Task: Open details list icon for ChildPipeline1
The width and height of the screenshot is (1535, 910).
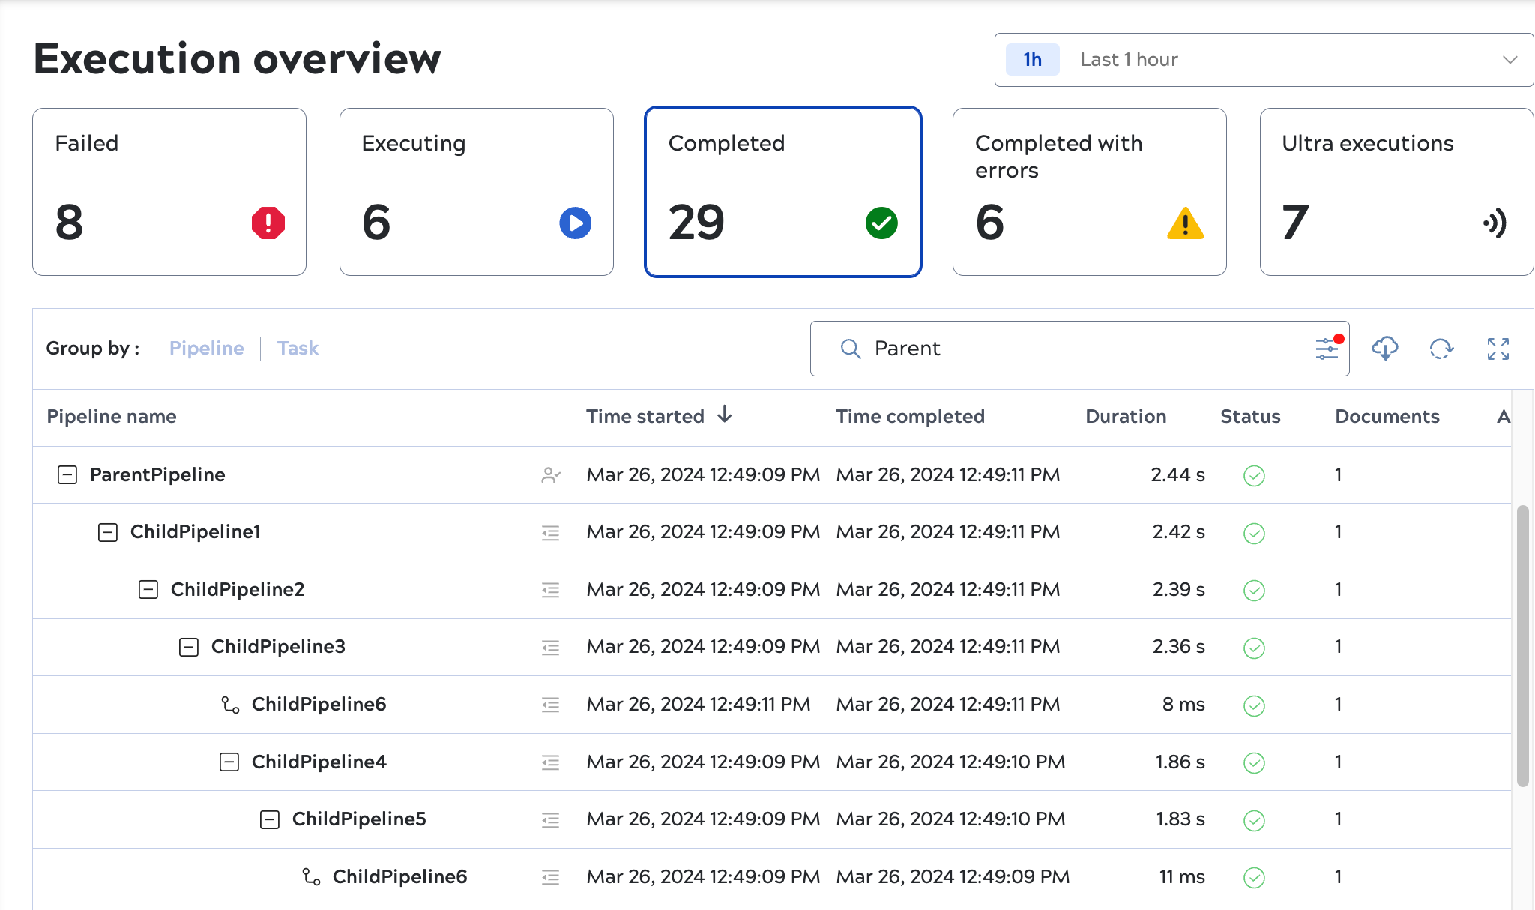Action: (x=551, y=533)
